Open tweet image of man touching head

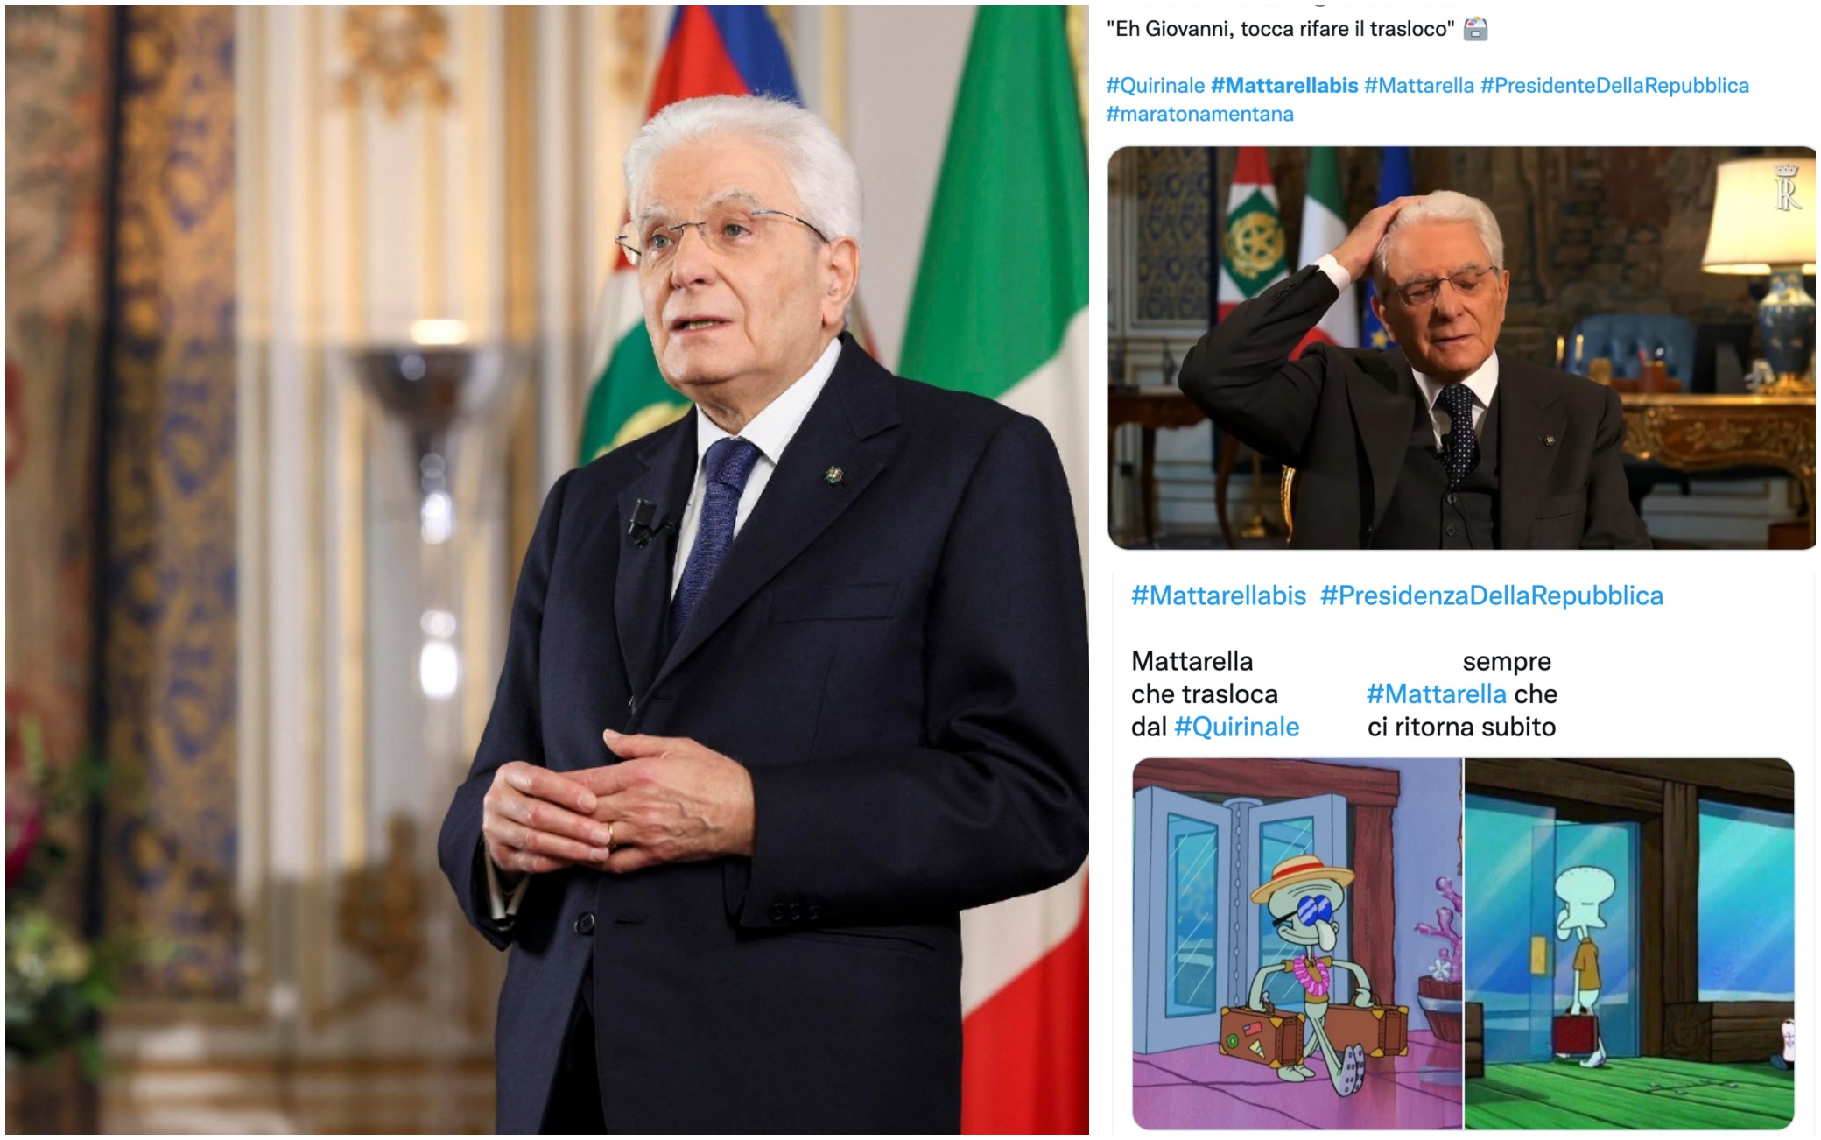(1461, 348)
